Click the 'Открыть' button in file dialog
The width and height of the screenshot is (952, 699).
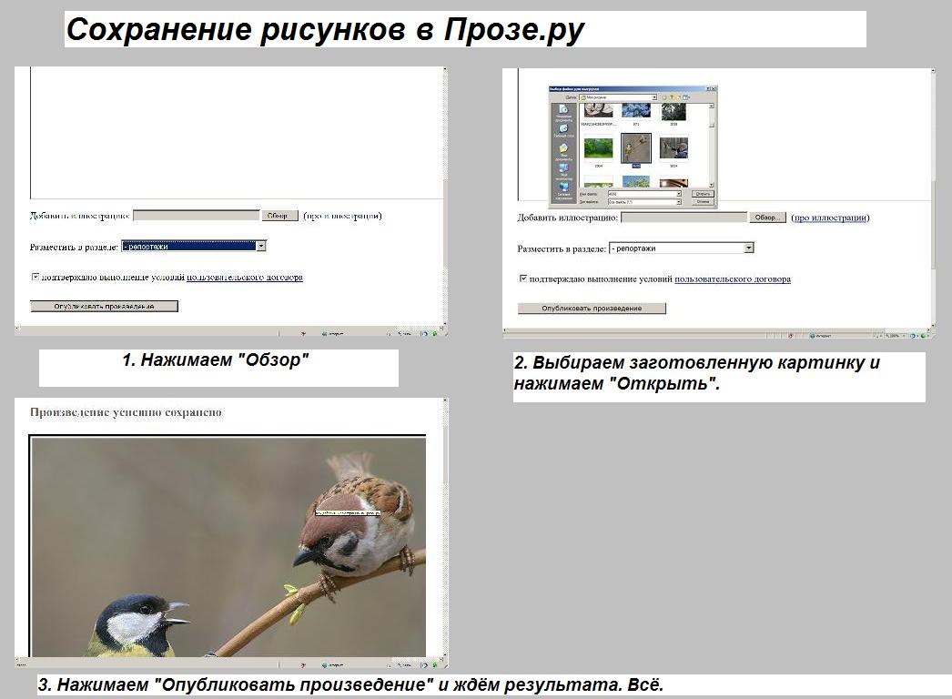(703, 194)
